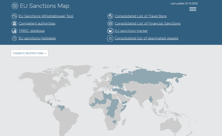This screenshot has height=136, width=222.
Task: Click the Competent authorities building icon
Action: [14, 23]
